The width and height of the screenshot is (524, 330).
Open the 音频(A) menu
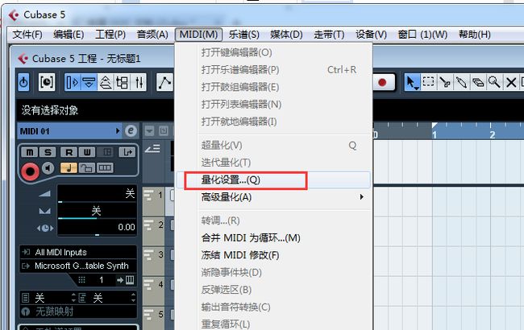[152, 35]
